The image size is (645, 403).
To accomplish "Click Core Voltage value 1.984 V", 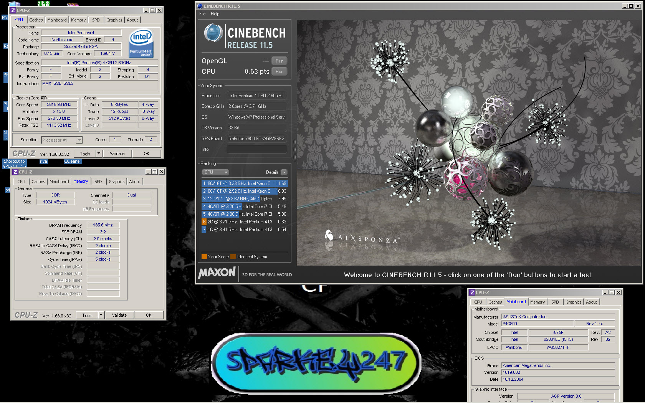I will coord(107,53).
